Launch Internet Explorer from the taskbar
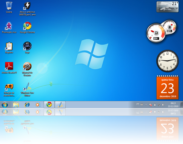 [x=27, y=104]
